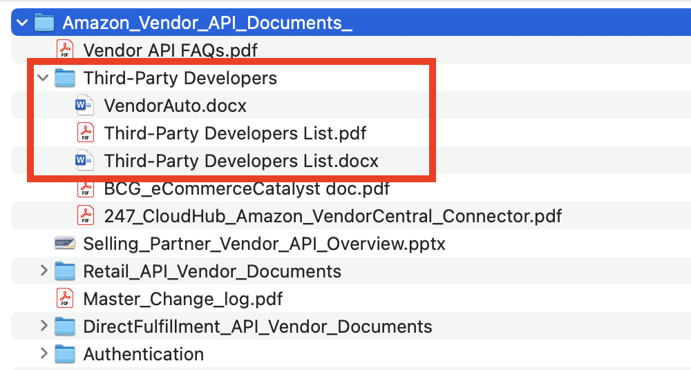Screen dimensions: 691x370
Task: Expand the Authentication folder
Action: (44, 353)
